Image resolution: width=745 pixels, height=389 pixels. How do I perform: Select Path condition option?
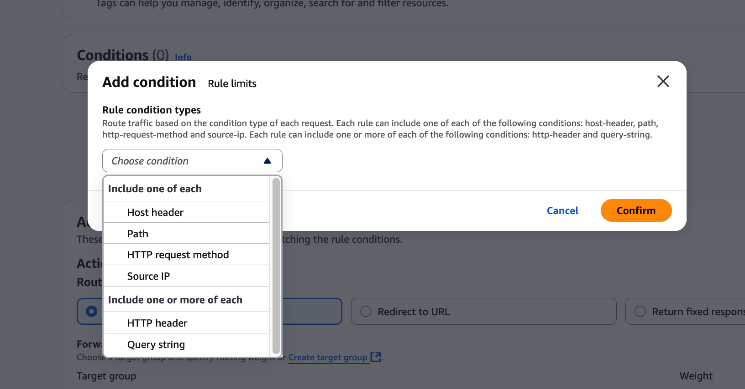(x=138, y=234)
